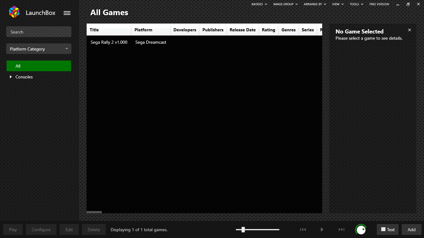Click the FREE VERSION menu item
The height and width of the screenshot is (238, 424).
pyautogui.click(x=379, y=4)
